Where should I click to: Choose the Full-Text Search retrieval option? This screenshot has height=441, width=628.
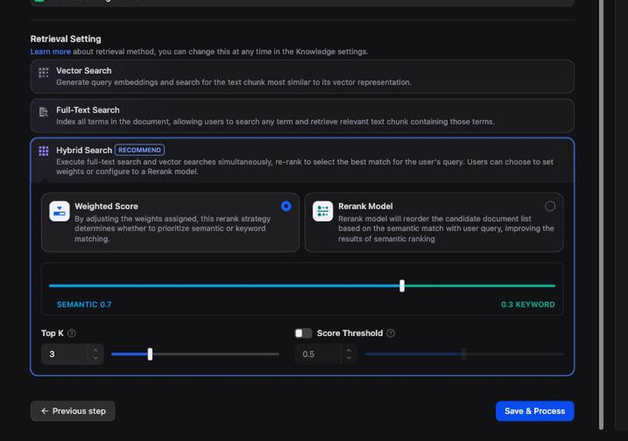[302, 116]
